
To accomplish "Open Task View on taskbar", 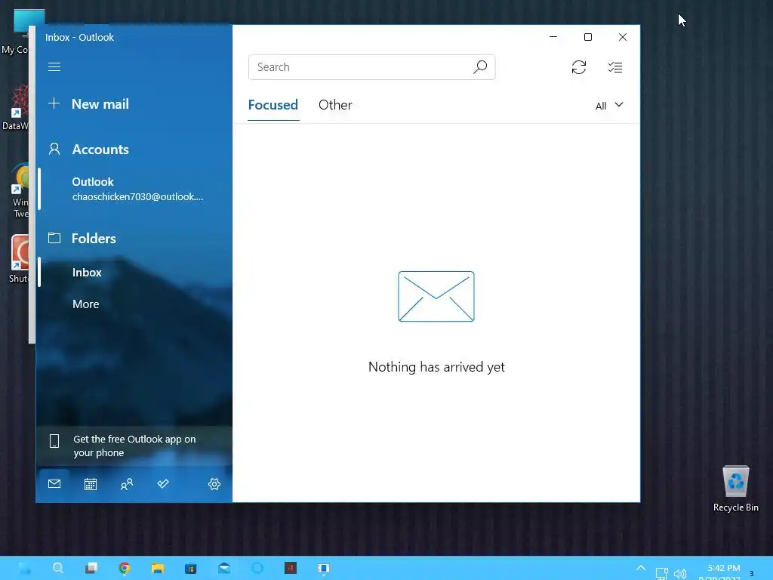I will (91, 568).
